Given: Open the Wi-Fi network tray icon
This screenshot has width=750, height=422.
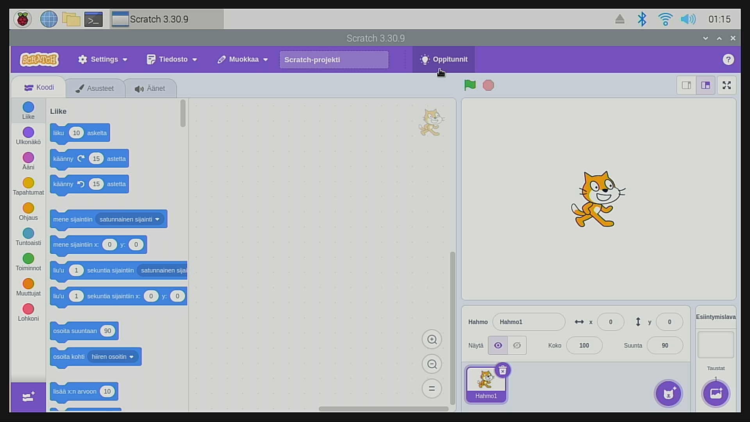Looking at the screenshot, I should pos(665,19).
